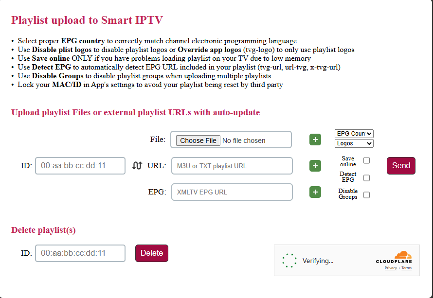Open the Cloudflare Privacy link
Screen dimensions: 433x298
[x=390, y=268]
